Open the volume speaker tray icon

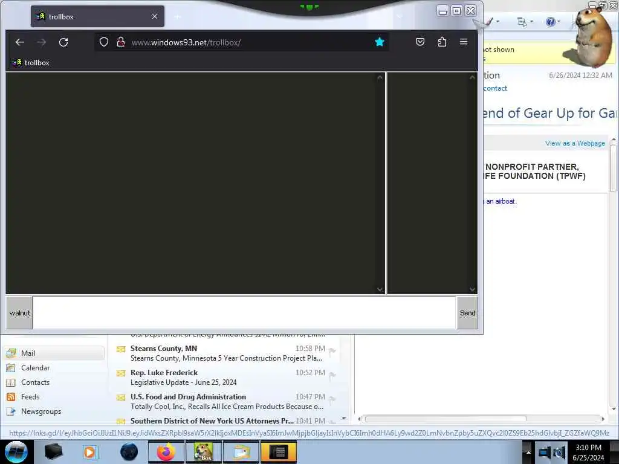click(x=559, y=453)
